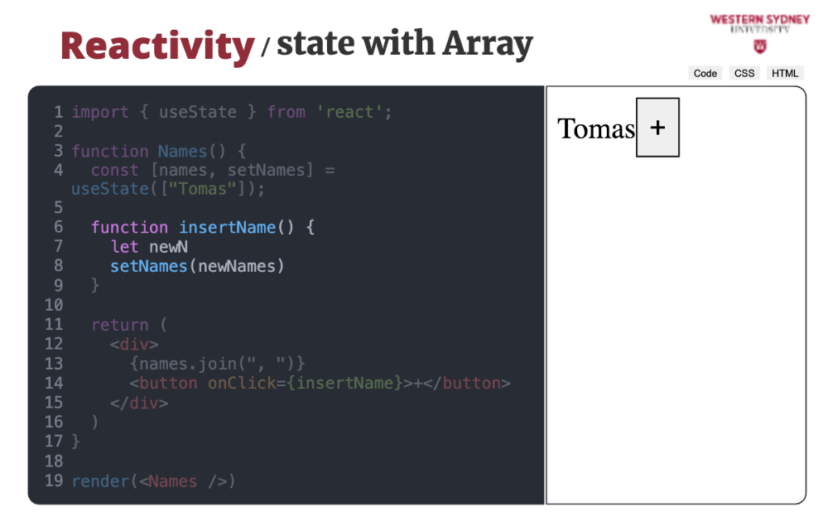Click the closing </div> tag in code
The width and height of the screenshot is (828, 517).
[x=139, y=403]
